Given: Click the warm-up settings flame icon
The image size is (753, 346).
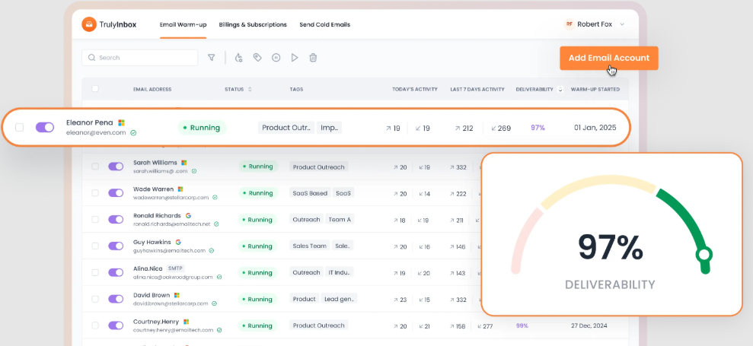Looking at the screenshot, I should point(238,58).
